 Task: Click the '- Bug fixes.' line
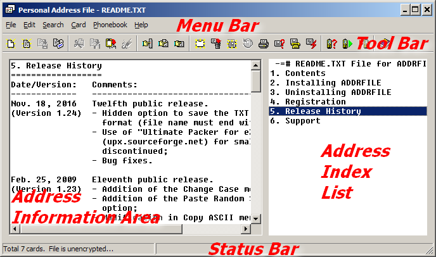pos(122,161)
